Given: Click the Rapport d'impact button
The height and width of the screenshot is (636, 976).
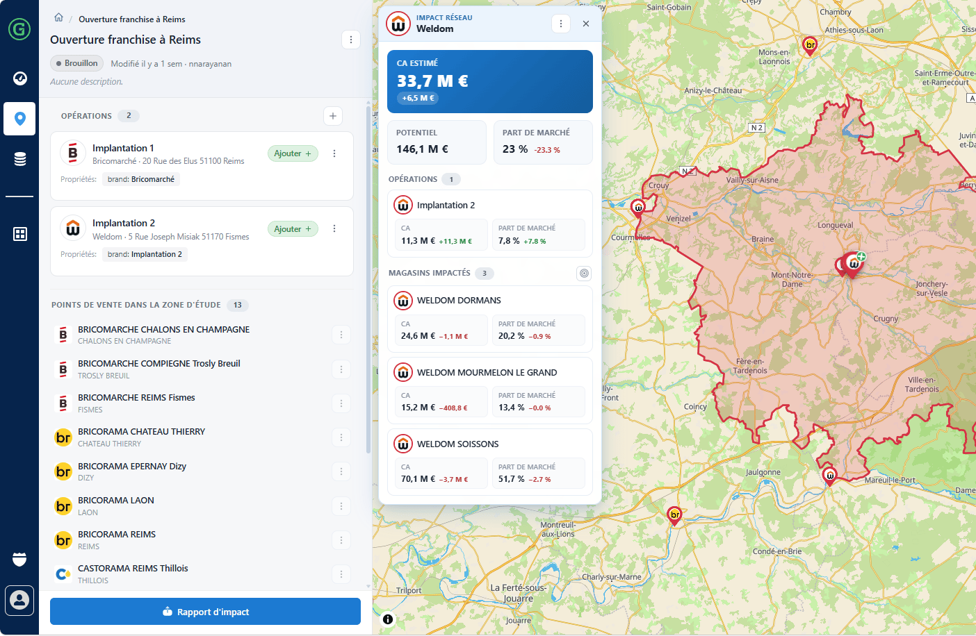Looking at the screenshot, I should coord(205,612).
